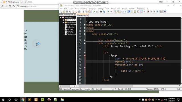Collapse the body fold marker at line 57

[85, 31]
